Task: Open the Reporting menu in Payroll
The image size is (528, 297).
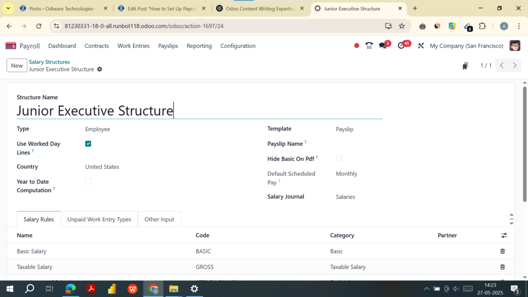Action: (x=199, y=46)
